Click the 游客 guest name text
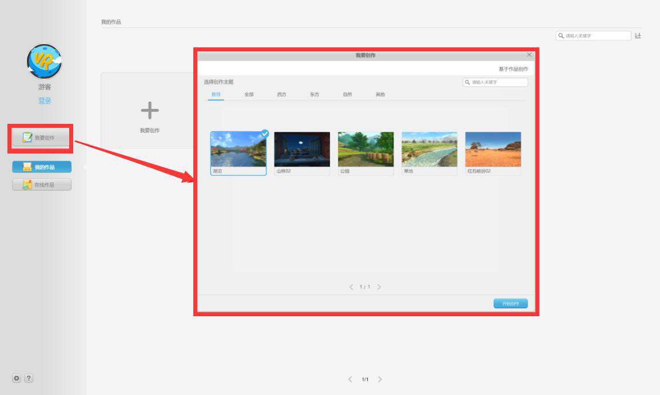The width and height of the screenshot is (660, 395). [45, 87]
